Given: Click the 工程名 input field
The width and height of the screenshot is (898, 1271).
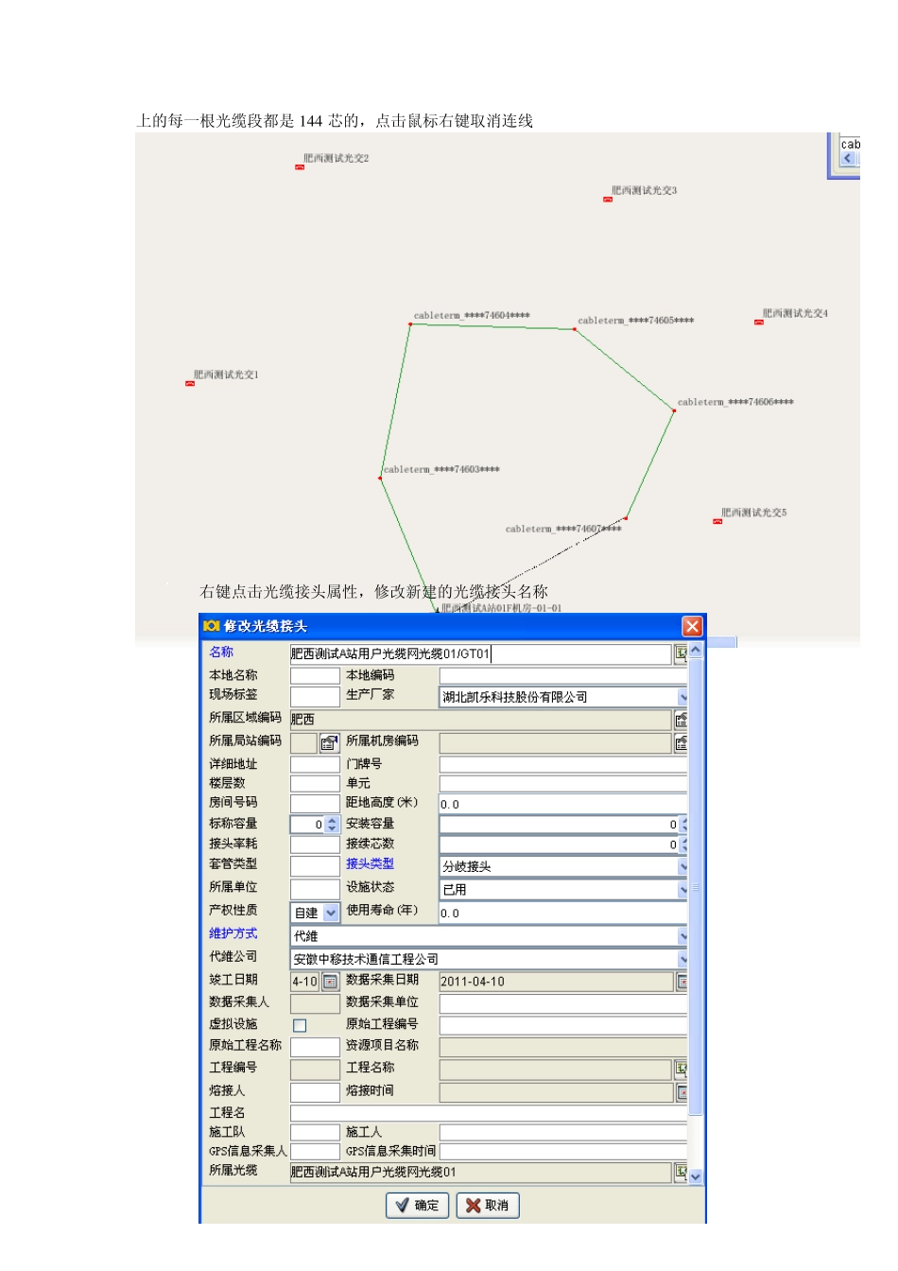Looking at the screenshot, I should [489, 1114].
